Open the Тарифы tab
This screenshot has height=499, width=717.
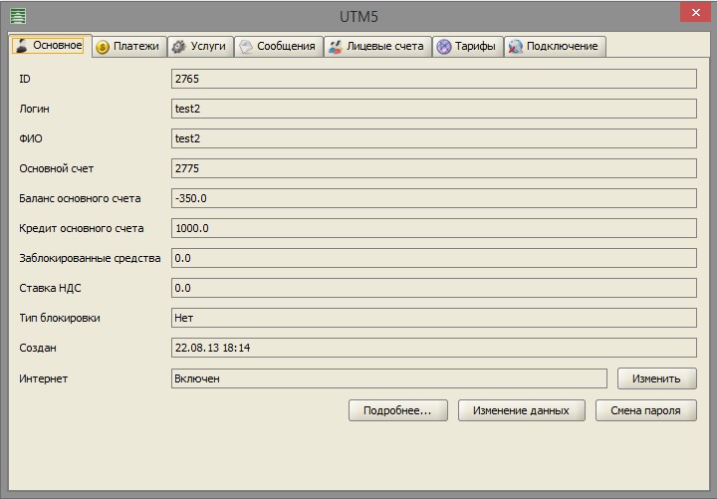click(468, 46)
